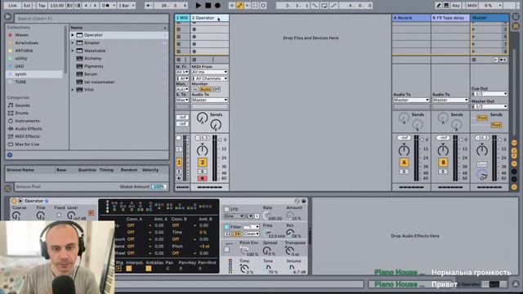Open the Audio Effects category
The height and width of the screenshot is (294, 523).
pyautogui.click(x=29, y=129)
